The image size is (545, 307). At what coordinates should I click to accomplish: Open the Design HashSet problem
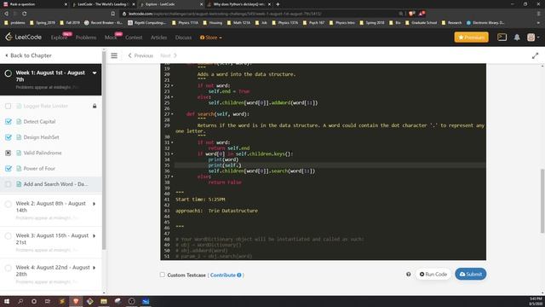click(41, 137)
